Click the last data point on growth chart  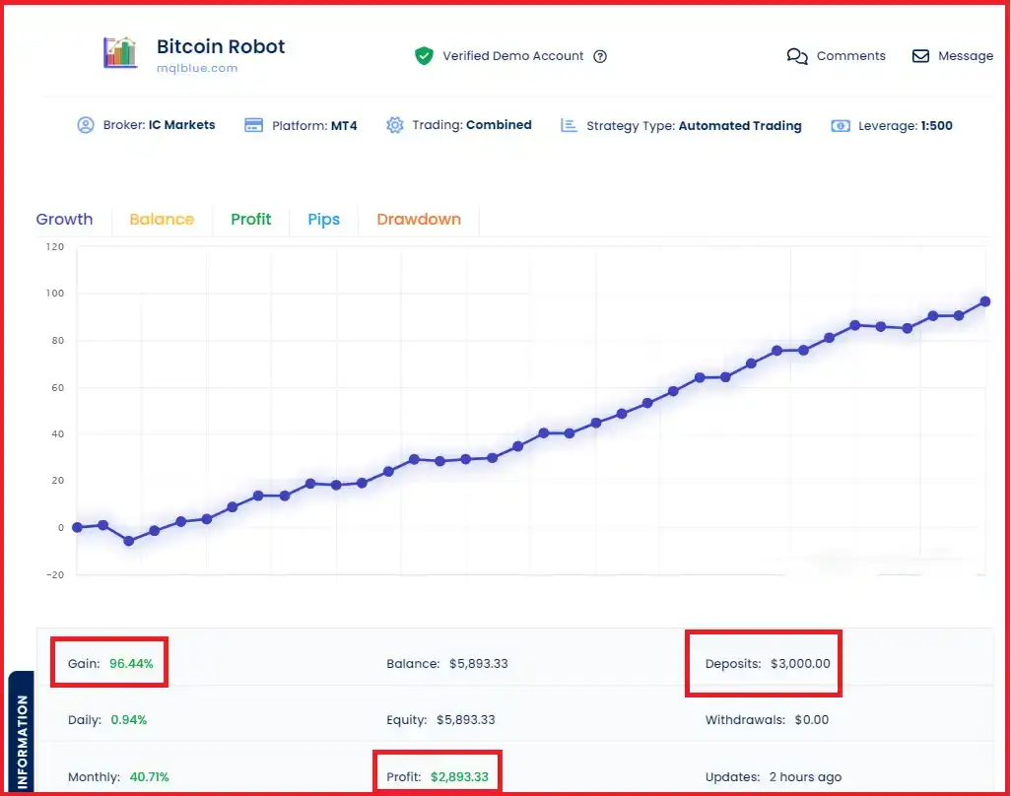tap(984, 301)
